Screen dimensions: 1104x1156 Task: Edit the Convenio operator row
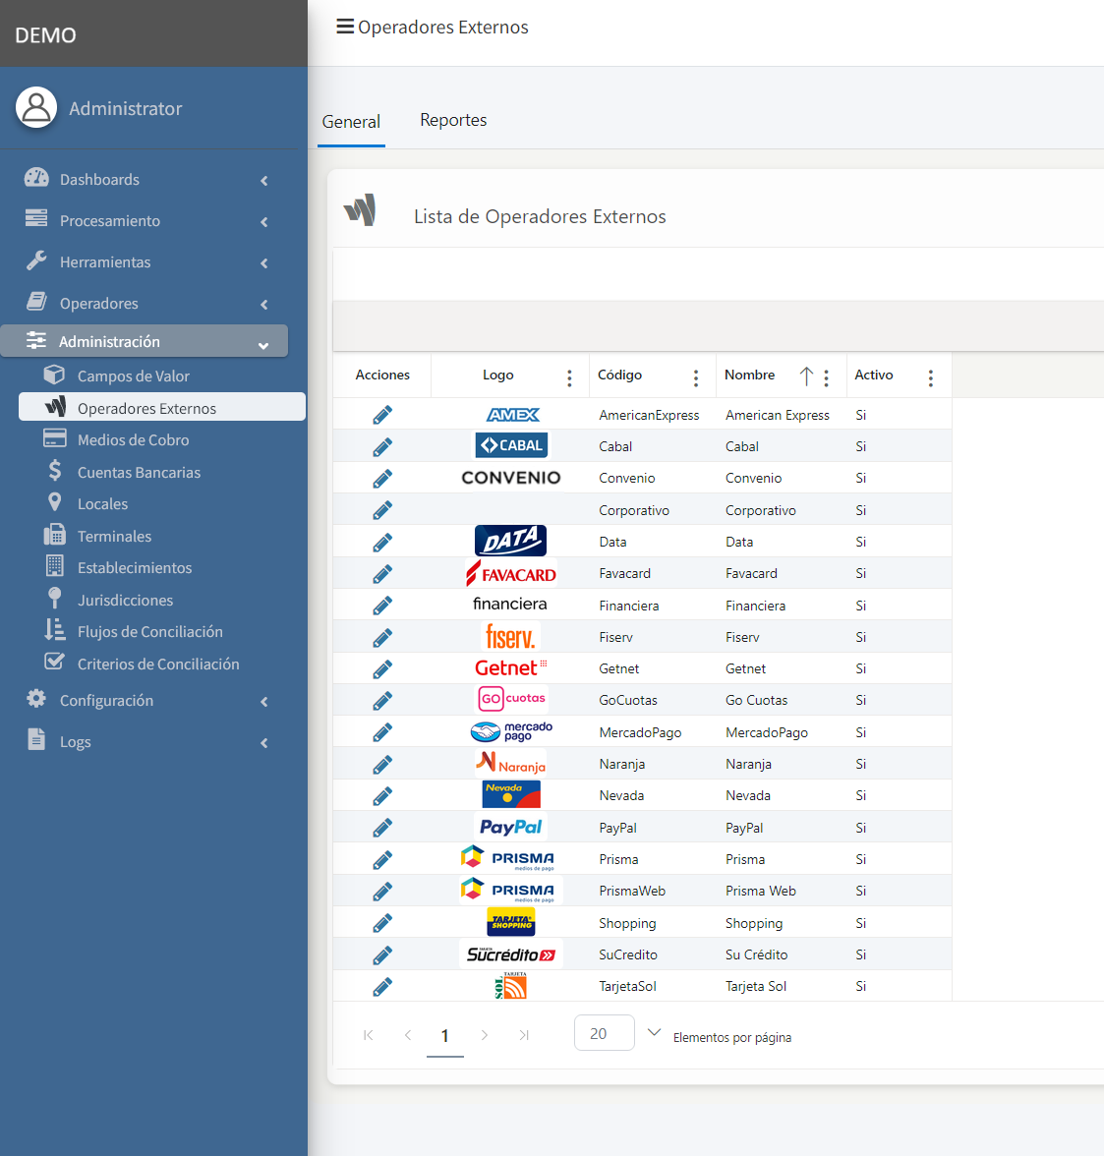click(x=382, y=479)
